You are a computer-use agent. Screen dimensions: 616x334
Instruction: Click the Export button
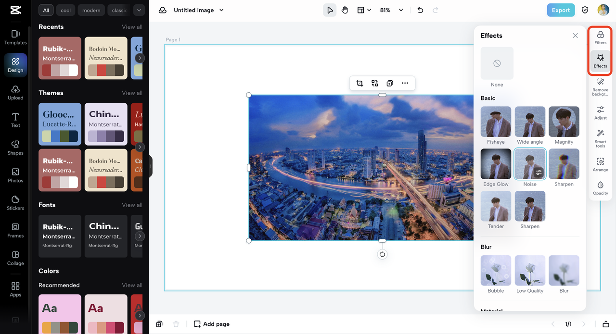point(561,10)
